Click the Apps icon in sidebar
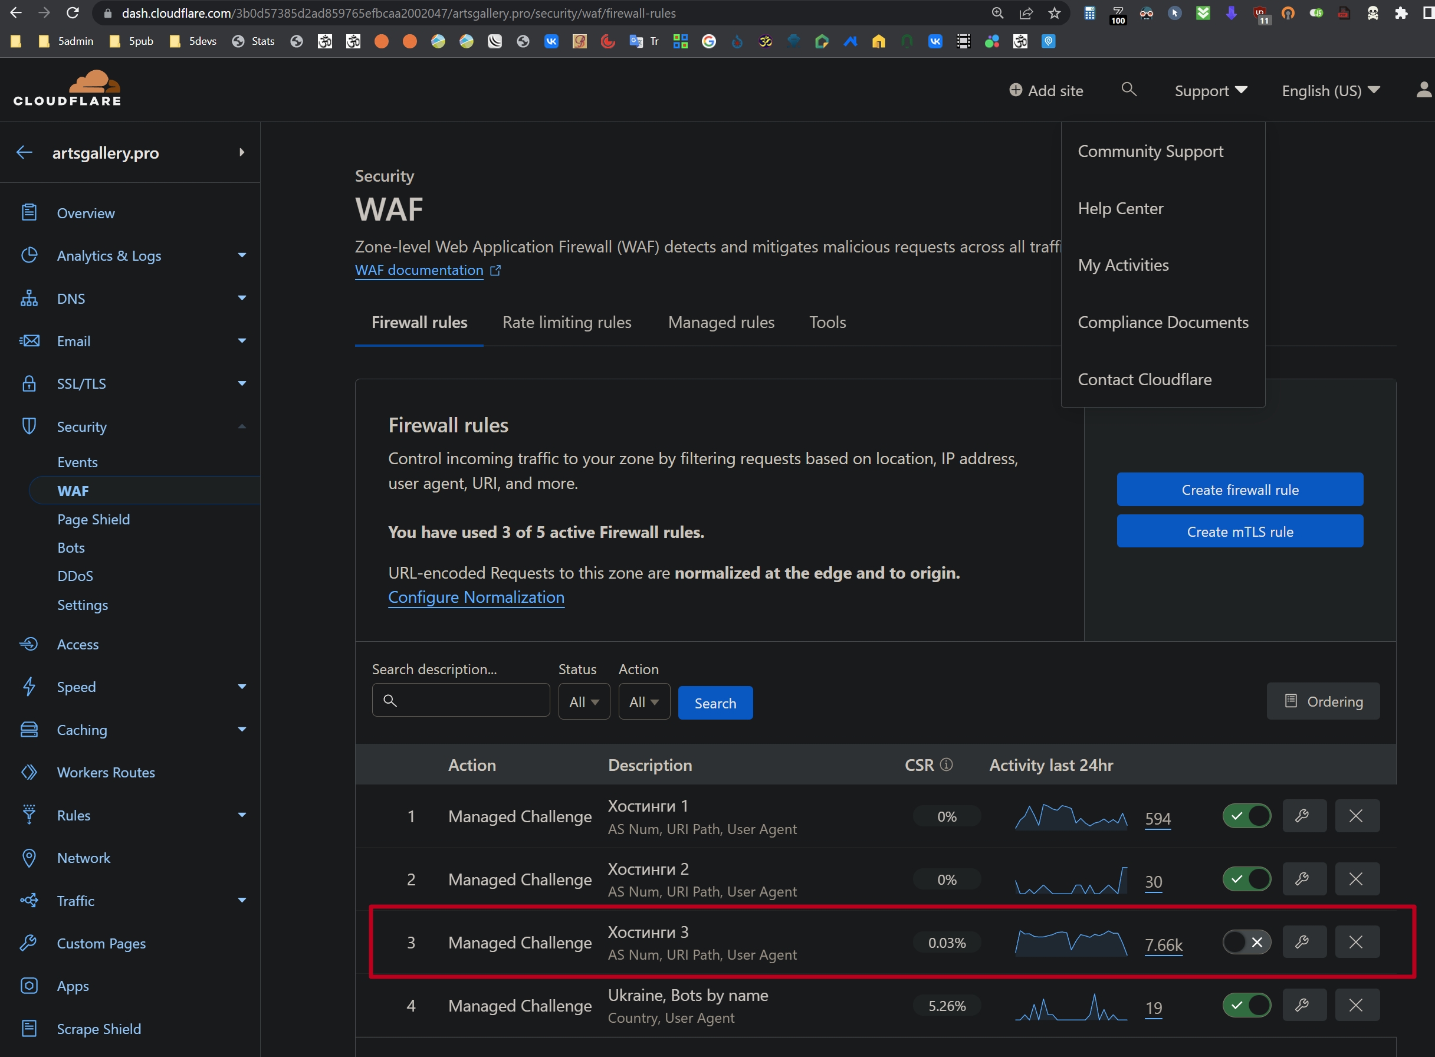 (x=29, y=986)
